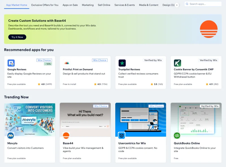Click the Printful mountain logo icon
The width and height of the screenshot is (226, 167).
[x=67, y=63]
